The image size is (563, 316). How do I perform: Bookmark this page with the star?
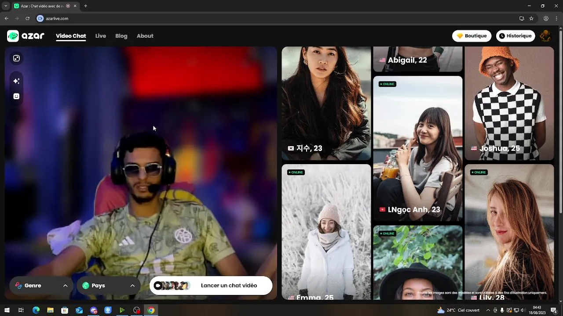[x=531, y=18]
